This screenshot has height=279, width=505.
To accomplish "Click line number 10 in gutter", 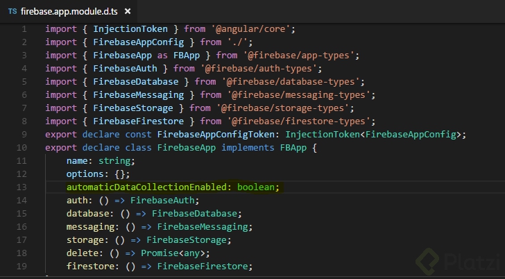I will click(x=22, y=148).
